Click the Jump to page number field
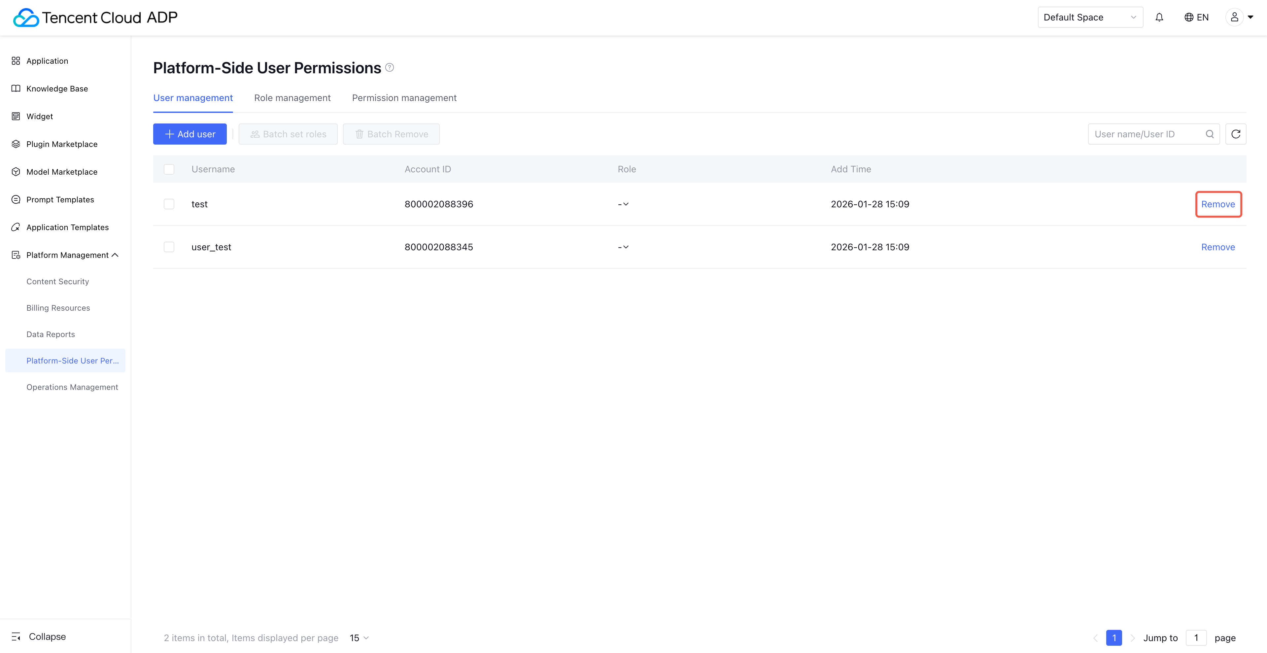The height and width of the screenshot is (653, 1267). (1196, 638)
